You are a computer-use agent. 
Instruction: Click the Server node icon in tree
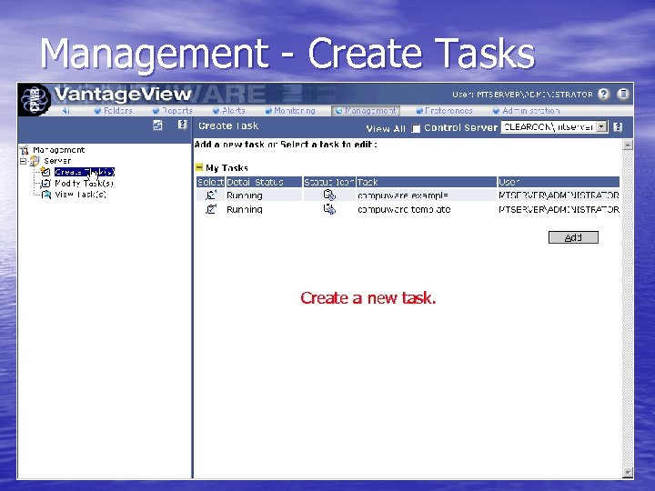35,161
